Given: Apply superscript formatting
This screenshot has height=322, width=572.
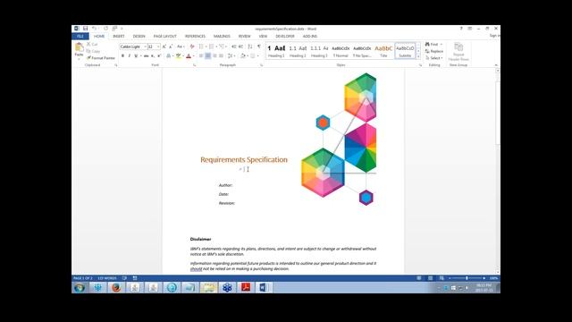Looking at the screenshot, I should [159, 55].
